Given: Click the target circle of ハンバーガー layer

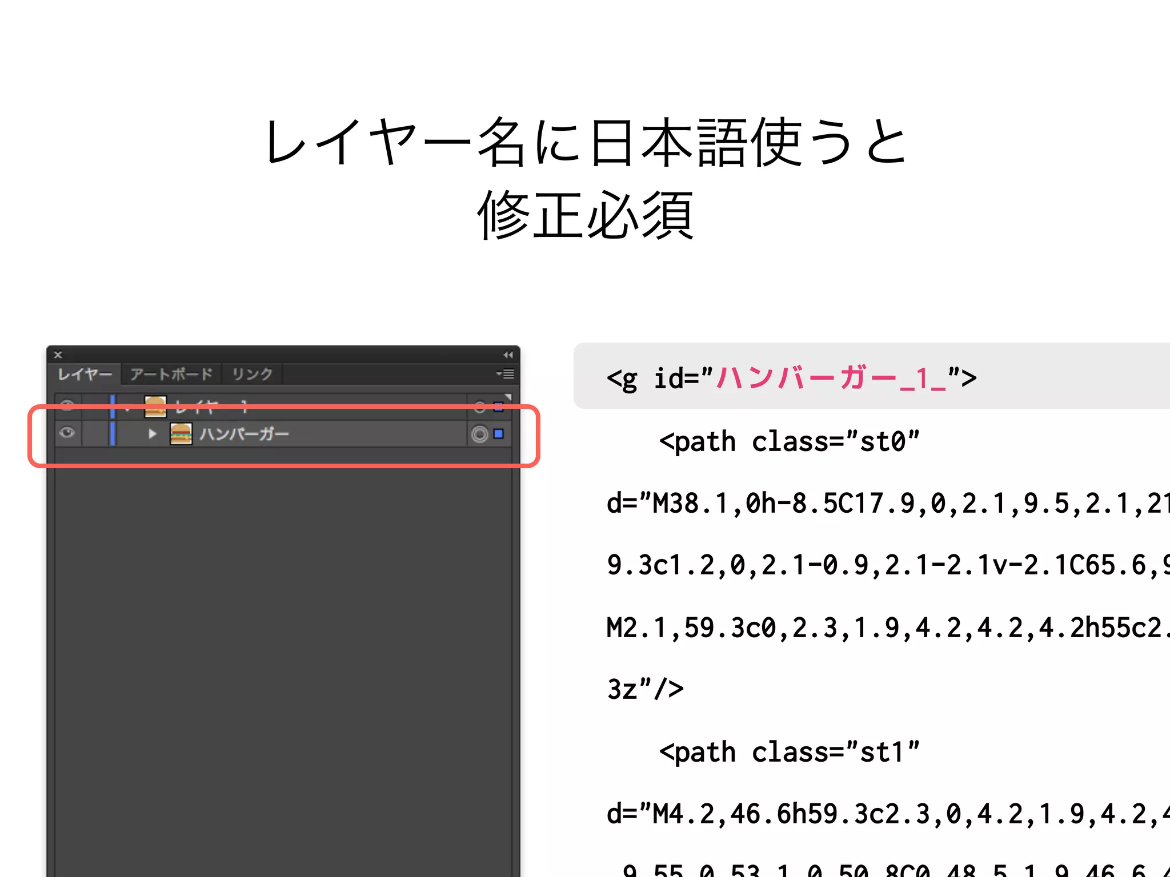Looking at the screenshot, I should click(x=479, y=435).
